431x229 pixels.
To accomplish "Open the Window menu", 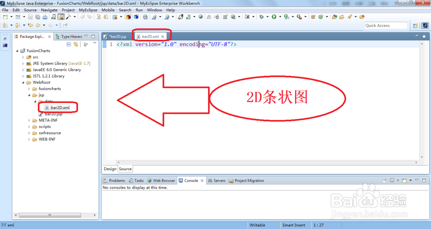I will coord(154,10).
